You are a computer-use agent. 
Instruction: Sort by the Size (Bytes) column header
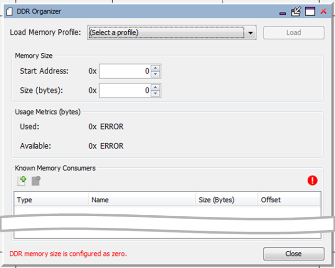click(x=226, y=200)
